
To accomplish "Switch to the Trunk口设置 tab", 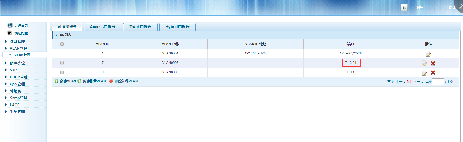I will click(x=140, y=27).
